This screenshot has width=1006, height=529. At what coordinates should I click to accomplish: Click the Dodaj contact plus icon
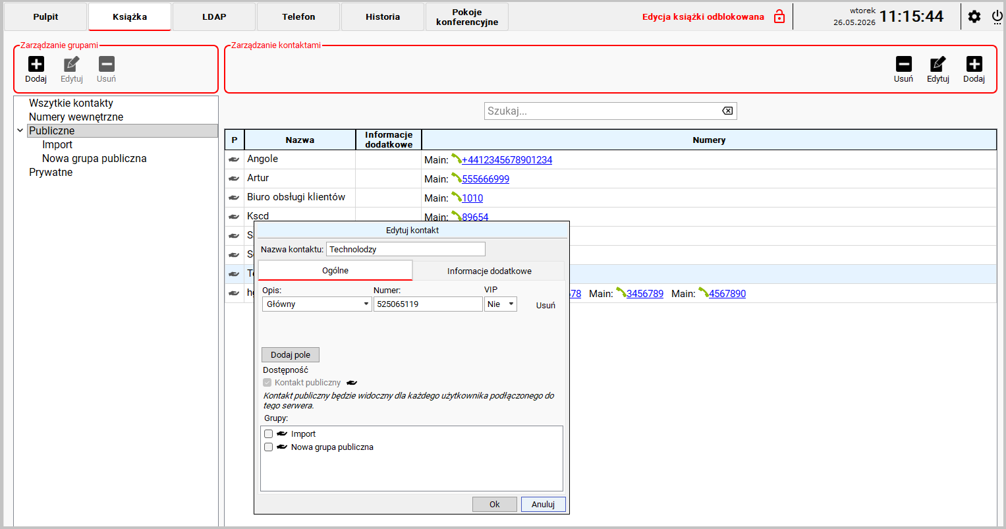click(x=974, y=64)
